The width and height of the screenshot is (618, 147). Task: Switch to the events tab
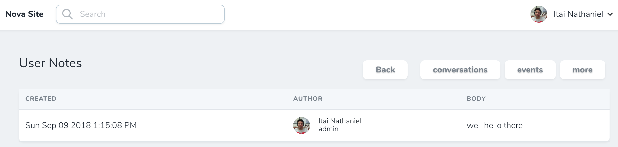[530, 70]
